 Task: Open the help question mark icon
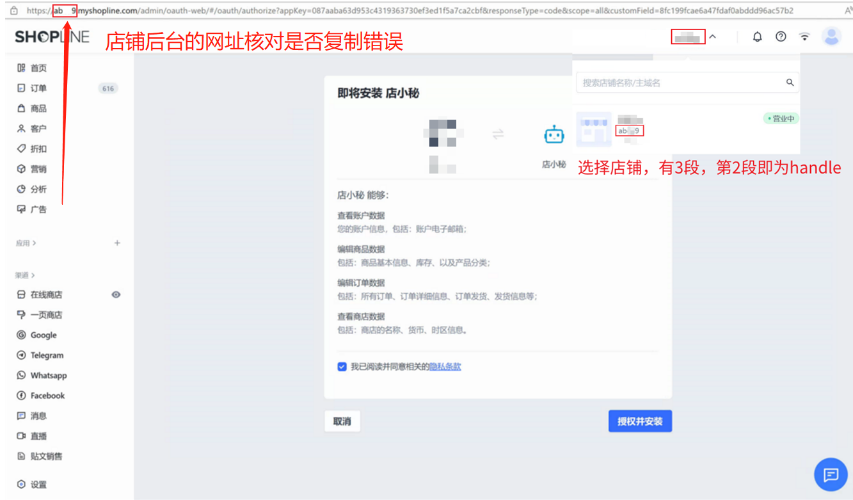[x=781, y=36]
